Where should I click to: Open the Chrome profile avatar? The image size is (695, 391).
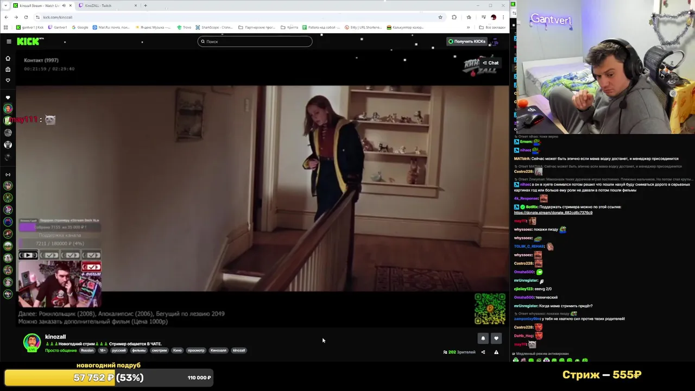494,17
